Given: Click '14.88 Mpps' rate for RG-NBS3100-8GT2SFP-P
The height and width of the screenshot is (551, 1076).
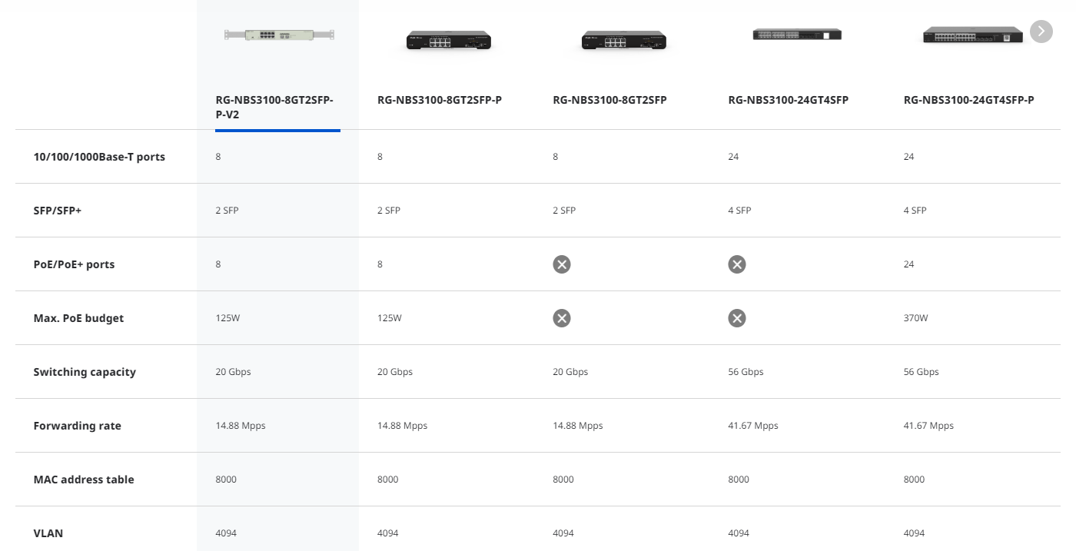Looking at the screenshot, I should click(402, 426).
